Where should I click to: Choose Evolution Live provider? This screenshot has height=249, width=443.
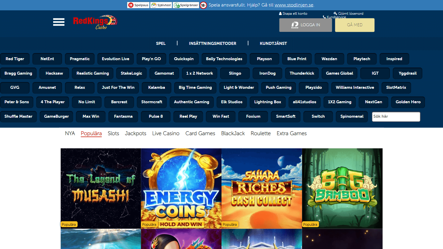tap(115, 59)
